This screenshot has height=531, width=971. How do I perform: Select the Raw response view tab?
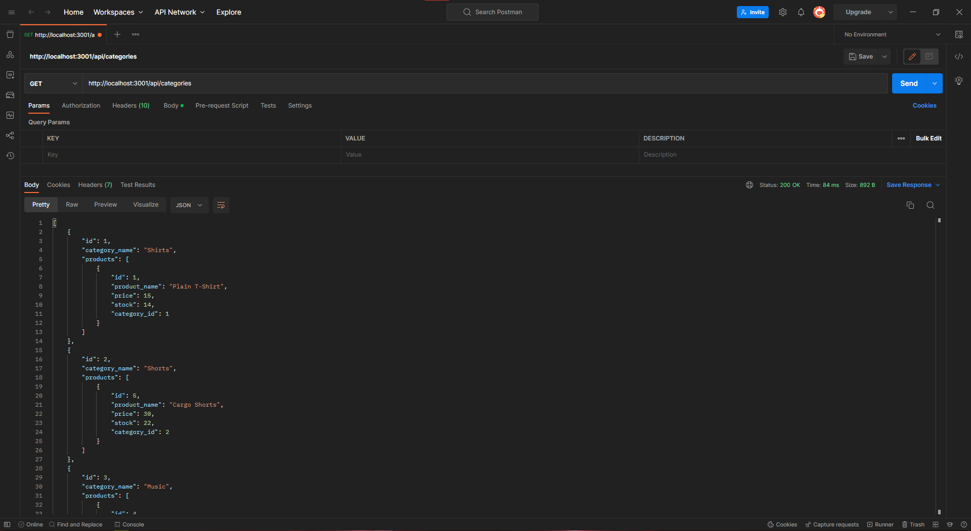pyautogui.click(x=72, y=205)
